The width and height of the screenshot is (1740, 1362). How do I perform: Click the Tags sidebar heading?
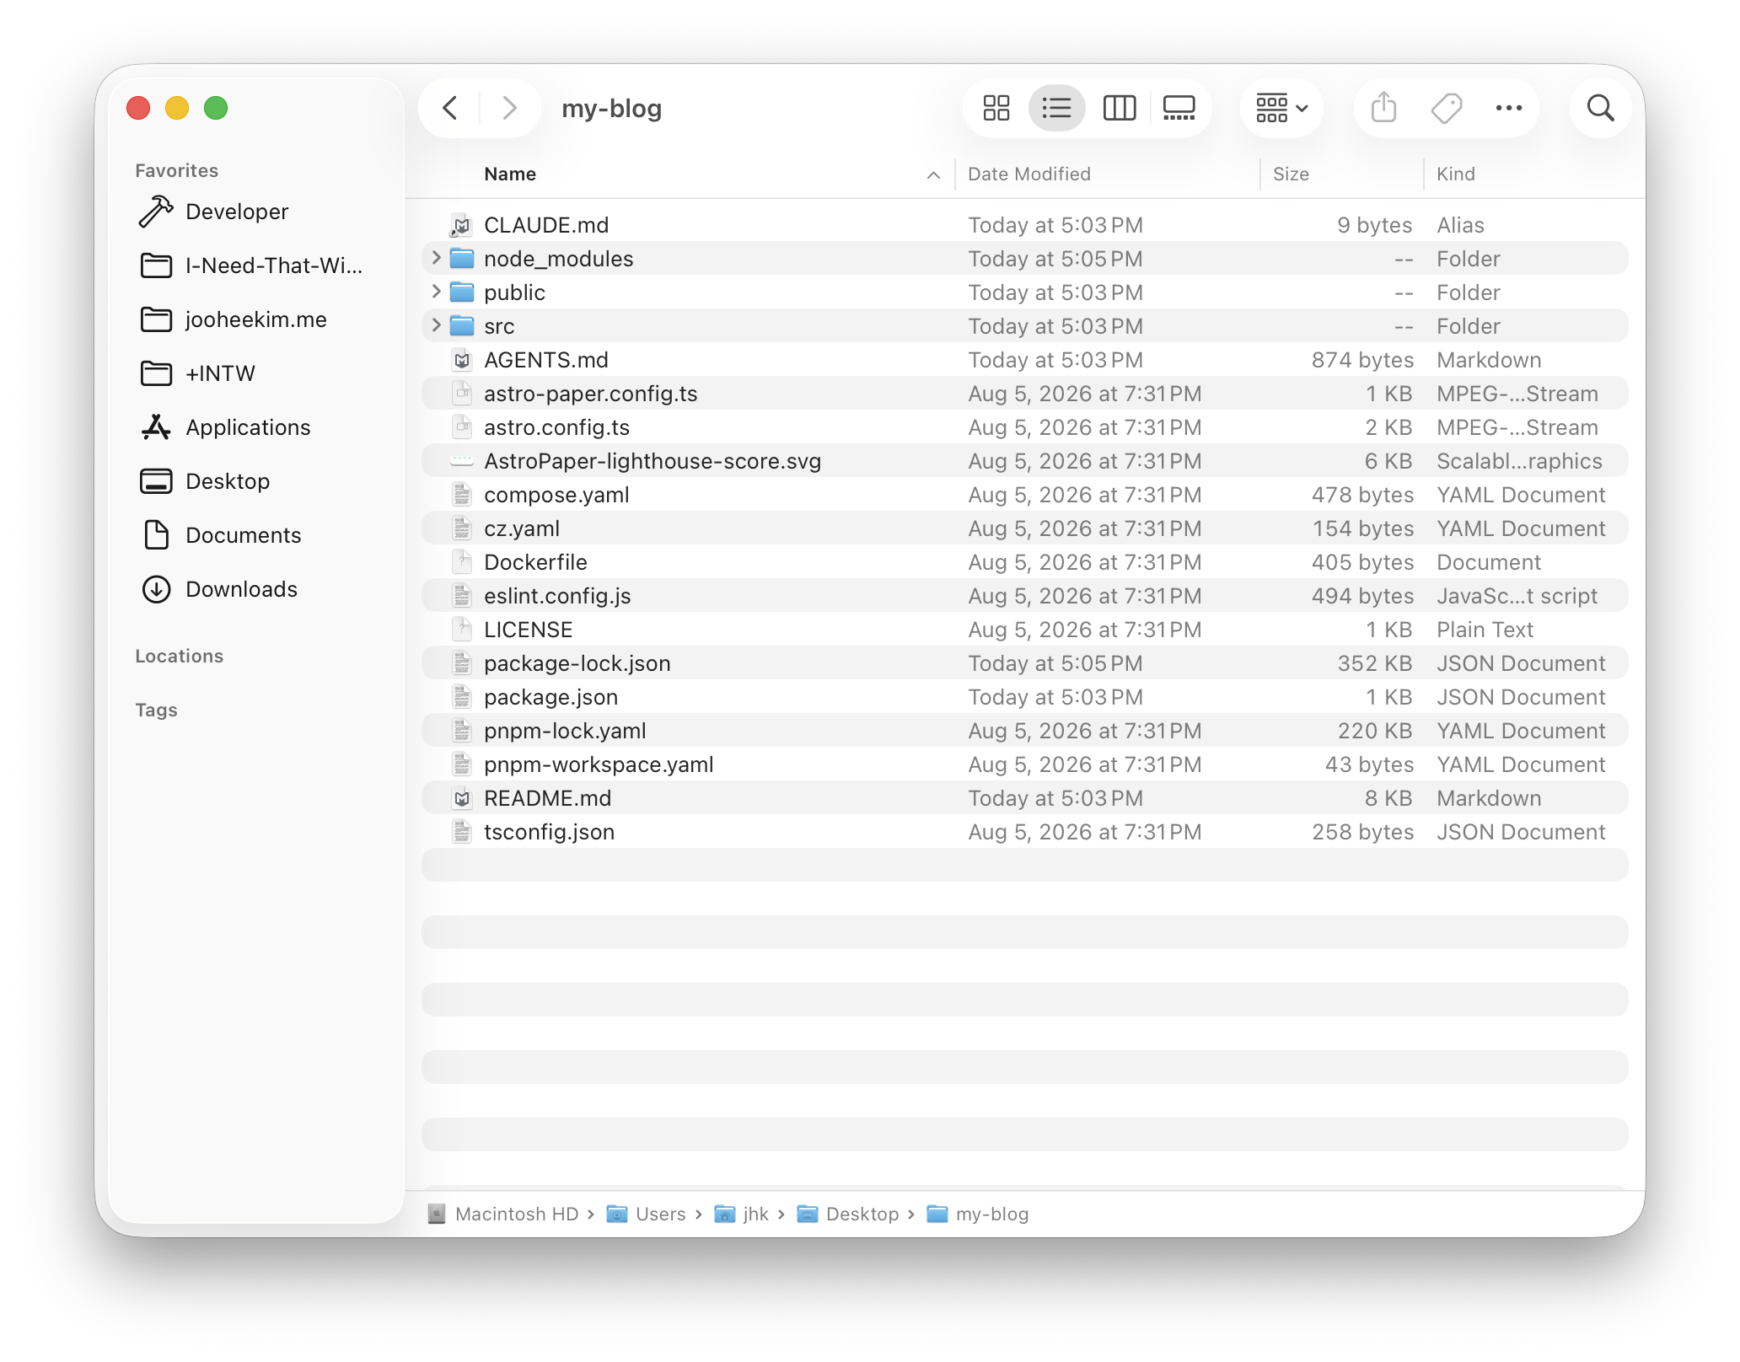pyautogui.click(x=156, y=710)
